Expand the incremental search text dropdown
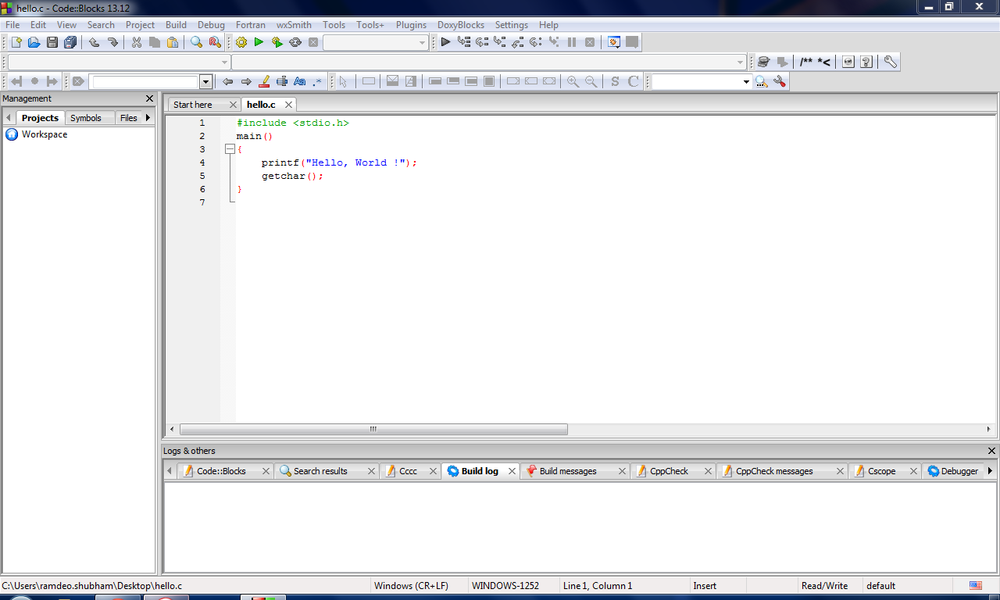The height and width of the screenshot is (600, 1000). [x=206, y=81]
